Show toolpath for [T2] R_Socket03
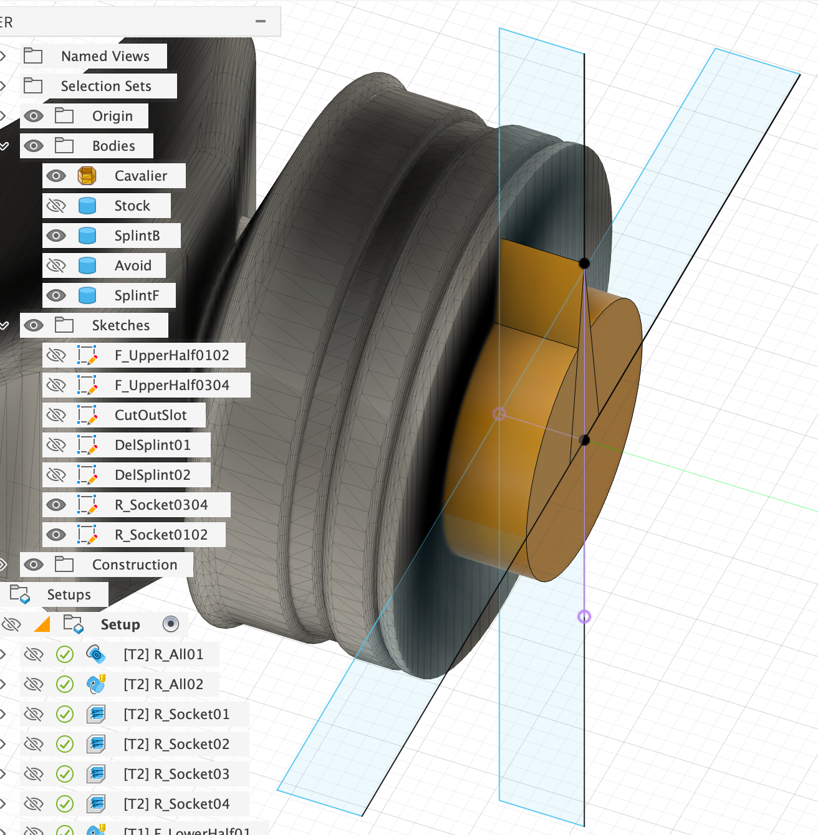The height and width of the screenshot is (835, 818). coord(34,774)
